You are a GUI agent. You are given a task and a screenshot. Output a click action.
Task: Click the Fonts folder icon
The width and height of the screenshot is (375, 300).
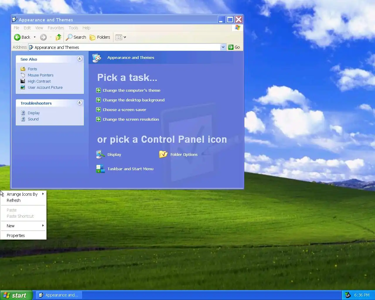point(23,69)
